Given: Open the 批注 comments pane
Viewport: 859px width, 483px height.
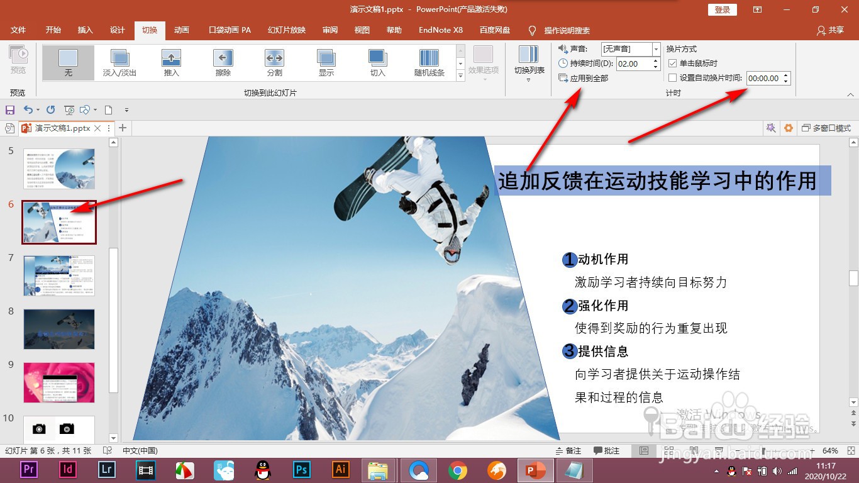Looking at the screenshot, I should [x=607, y=451].
